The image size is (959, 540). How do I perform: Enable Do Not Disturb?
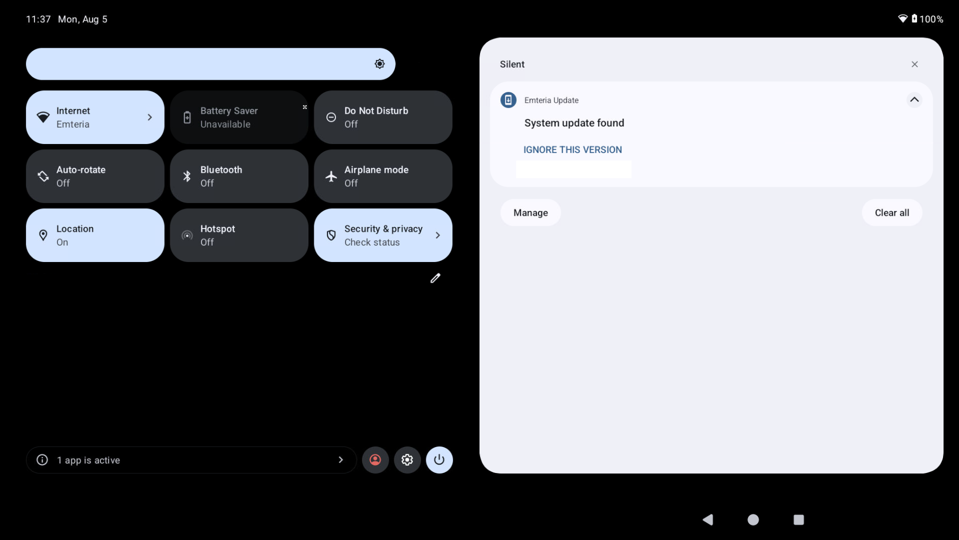[383, 117]
